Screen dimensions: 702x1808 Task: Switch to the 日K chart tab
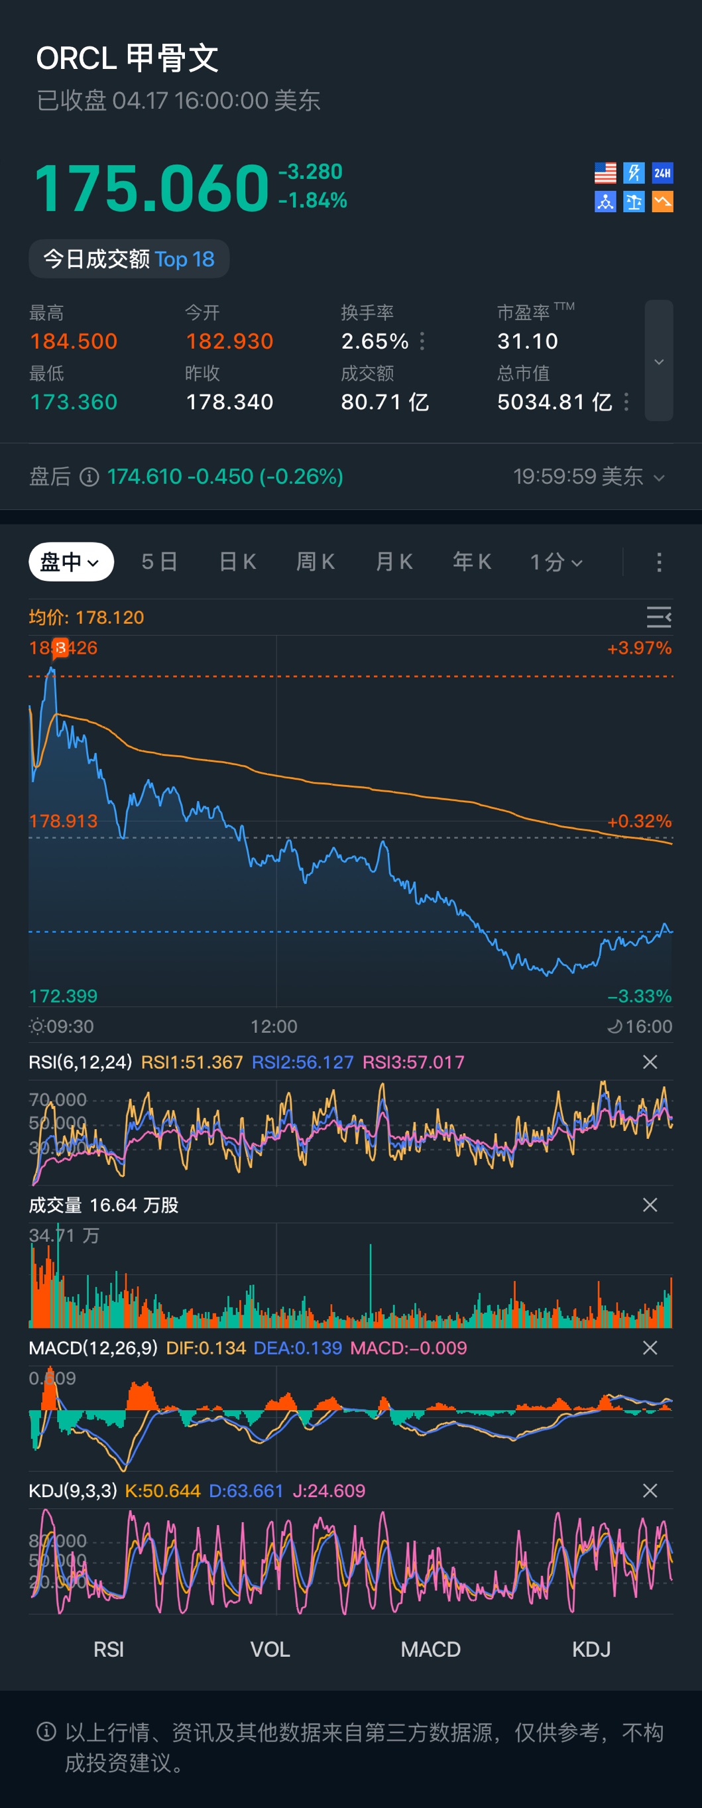(x=238, y=562)
